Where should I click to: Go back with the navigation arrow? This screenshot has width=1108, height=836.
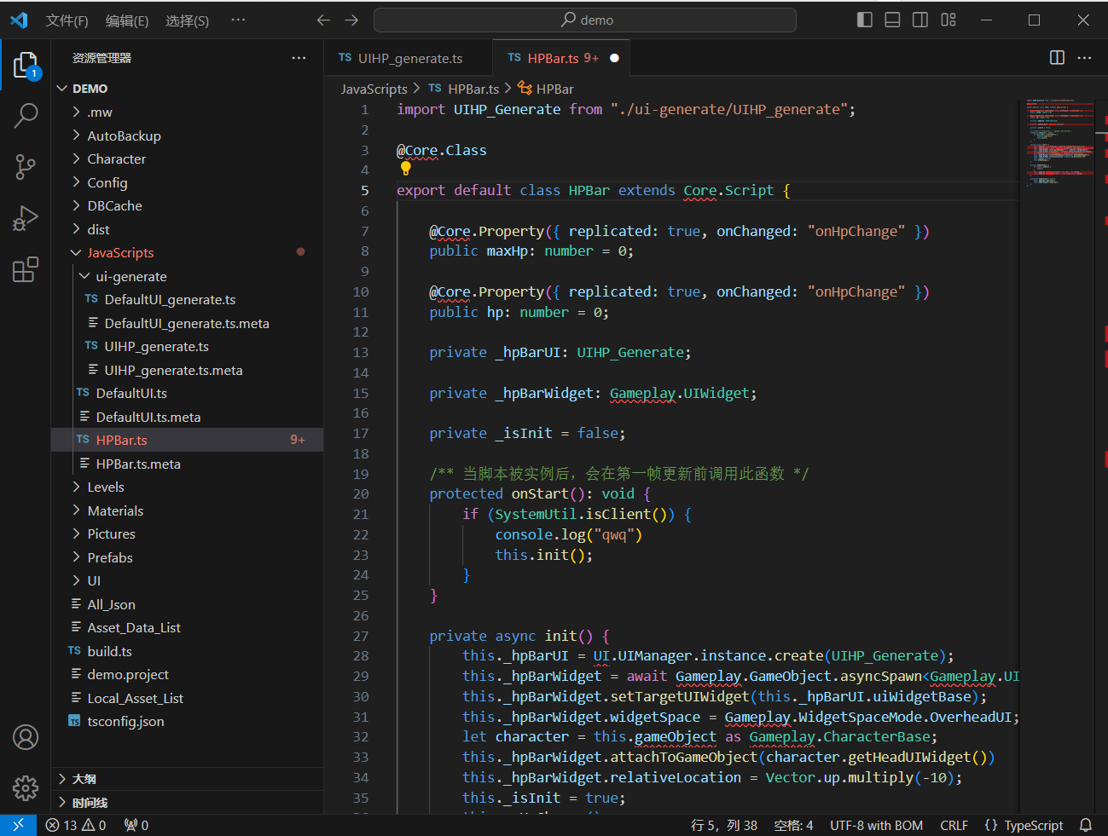[323, 20]
